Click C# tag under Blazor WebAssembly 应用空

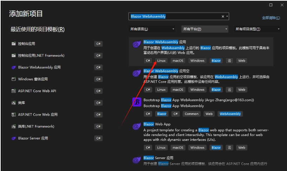[x=148, y=90]
